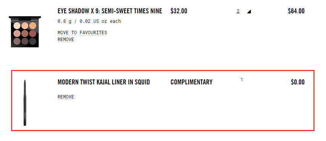The height and width of the screenshot is (141, 326).
Task: Remove the complimentary kajal liner from cart
Action: point(66,97)
